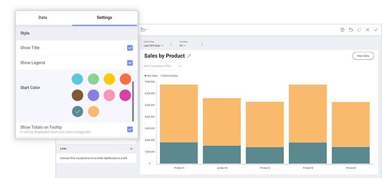
Task: Click Product D new sales bar segment
Action: [x=307, y=153]
